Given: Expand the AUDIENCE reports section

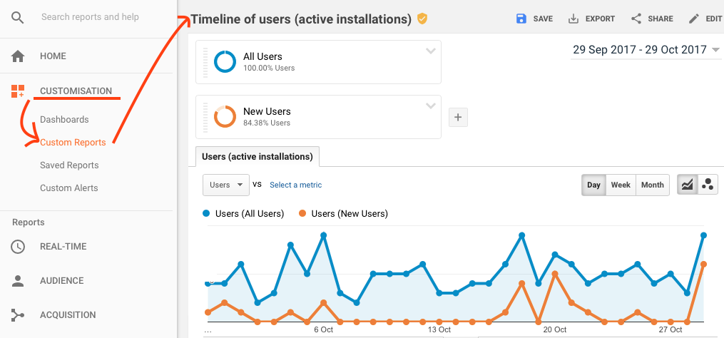Looking at the screenshot, I should [62, 281].
